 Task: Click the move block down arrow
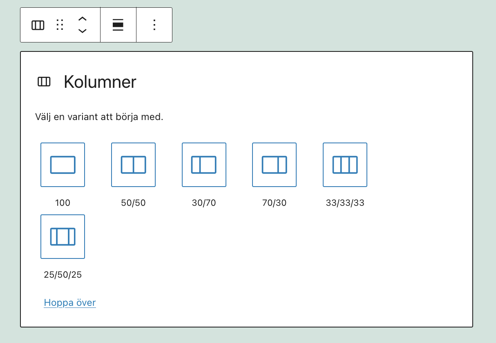pyautogui.click(x=82, y=30)
